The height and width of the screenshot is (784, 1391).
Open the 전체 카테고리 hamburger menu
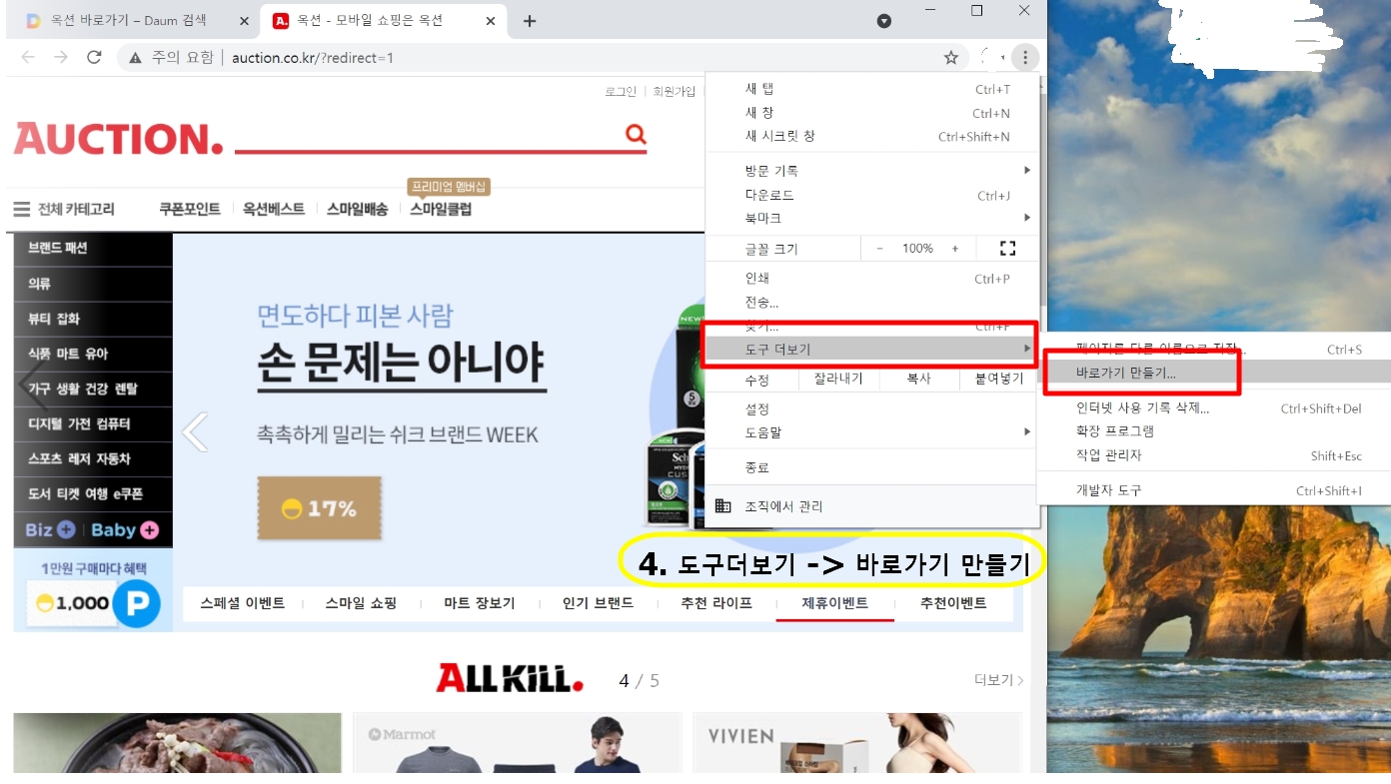point(21,209)
